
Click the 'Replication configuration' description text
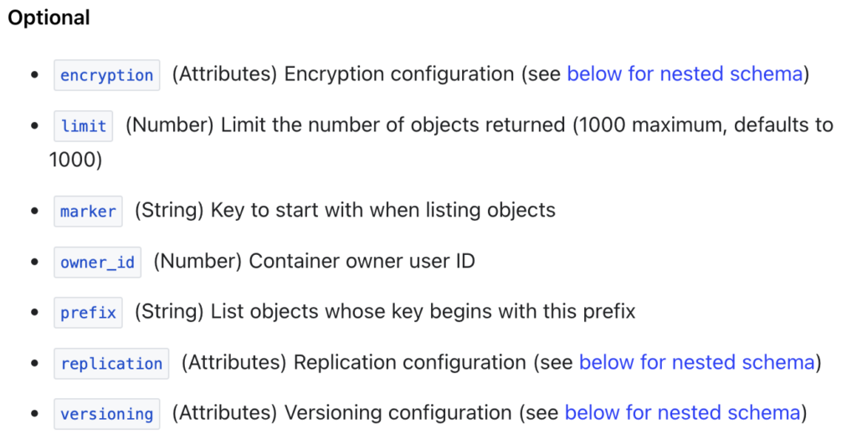(x=410, y=362)
